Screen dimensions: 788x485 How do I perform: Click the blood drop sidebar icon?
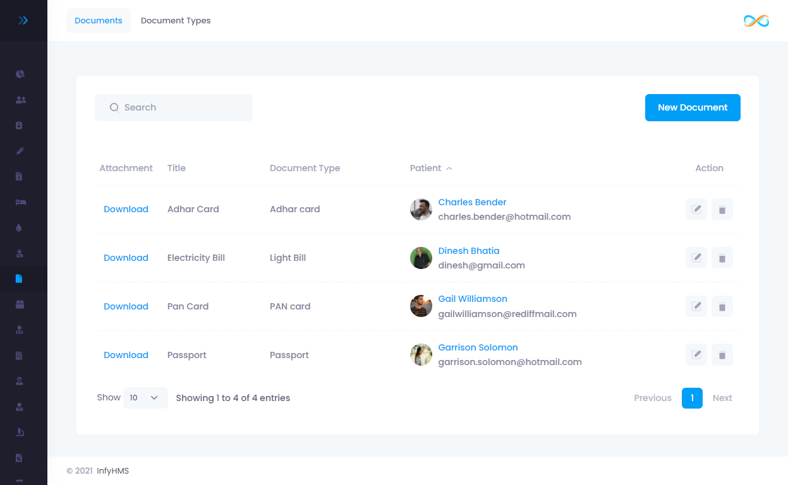[x=19, y=227]
